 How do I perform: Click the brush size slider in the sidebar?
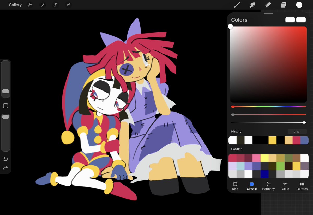coord(5,79)
